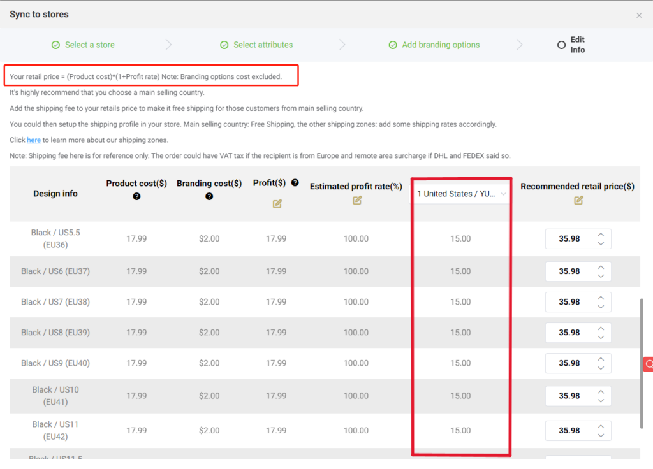Click the help icon next to Profit($)
653x469 pixels.
click(295, 183)
